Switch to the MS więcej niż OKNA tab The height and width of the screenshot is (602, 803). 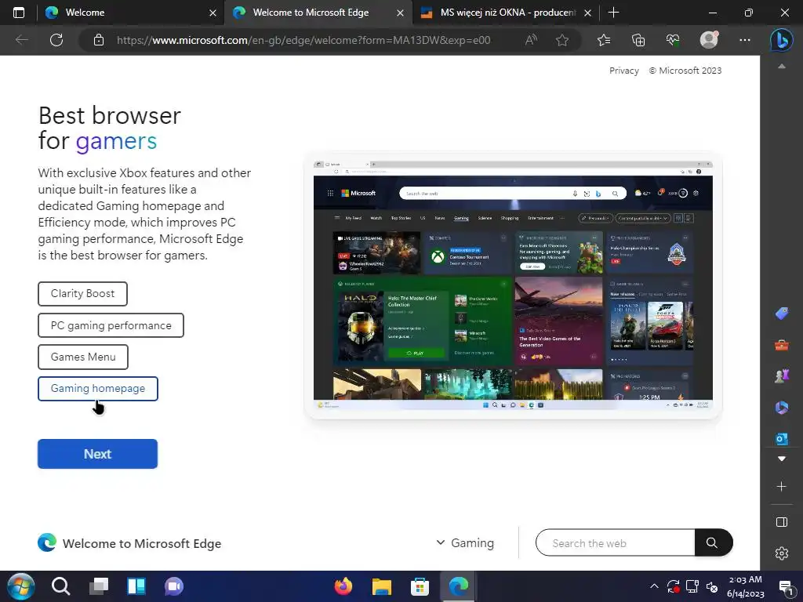[x=506, y=13]
